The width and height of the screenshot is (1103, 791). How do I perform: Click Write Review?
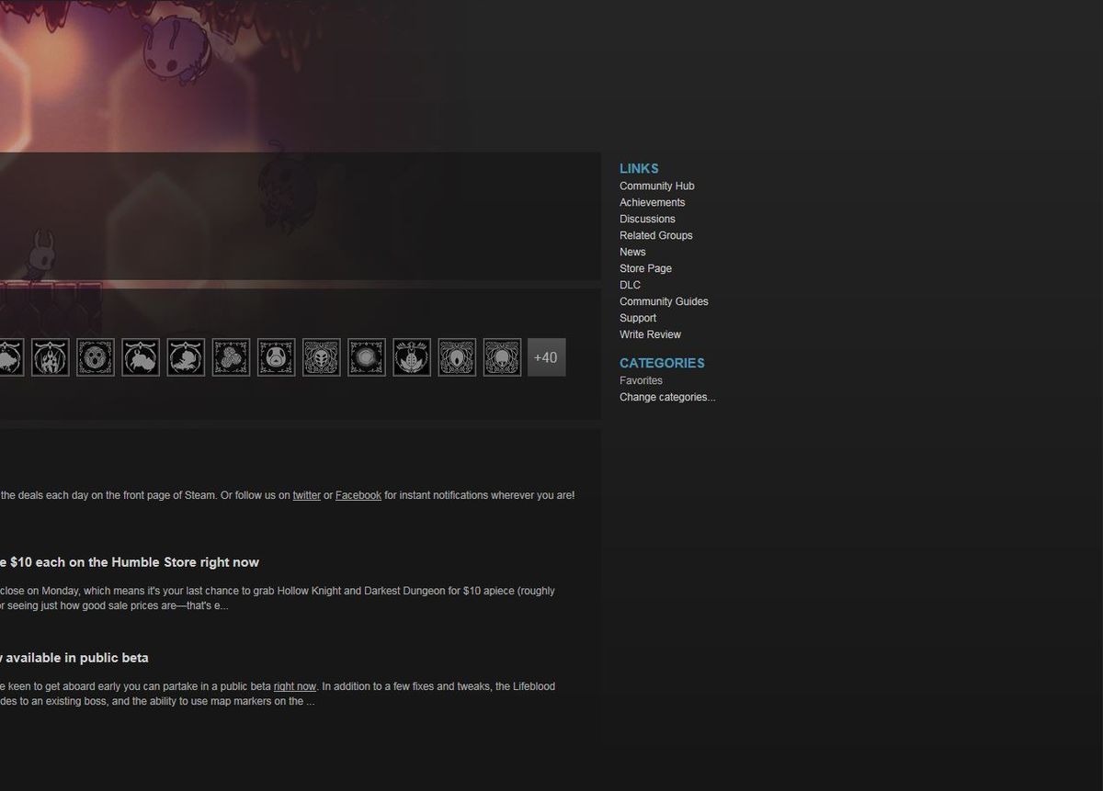(650, 334)
